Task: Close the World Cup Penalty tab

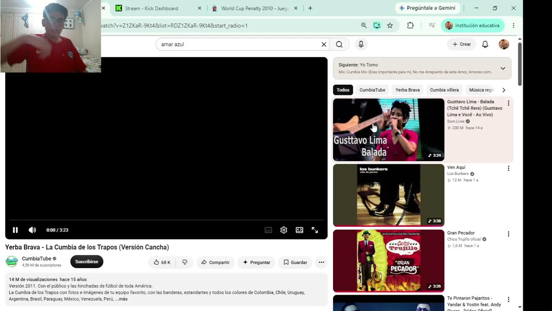Action: coord(296,8)
